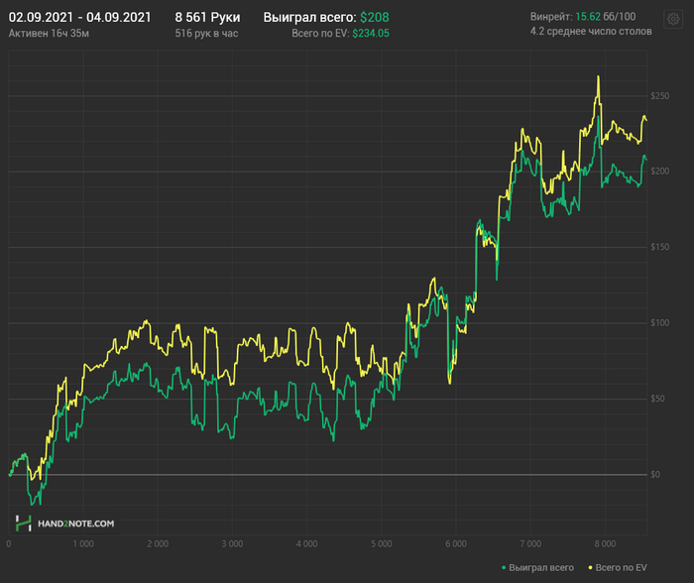The width and height of the screenshot is (694, 583).
Task: Click the '8 561 Руки' hands count
Action: 206,17
